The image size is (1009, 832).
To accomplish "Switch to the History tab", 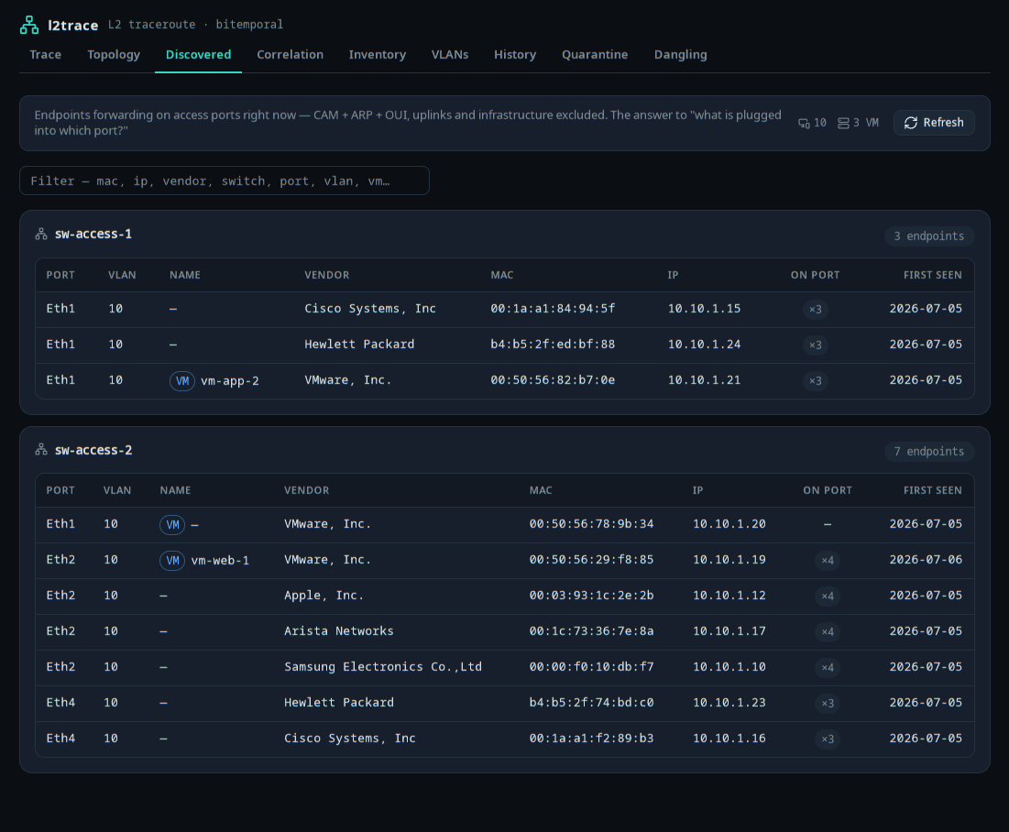I will (x=515, y=55).
